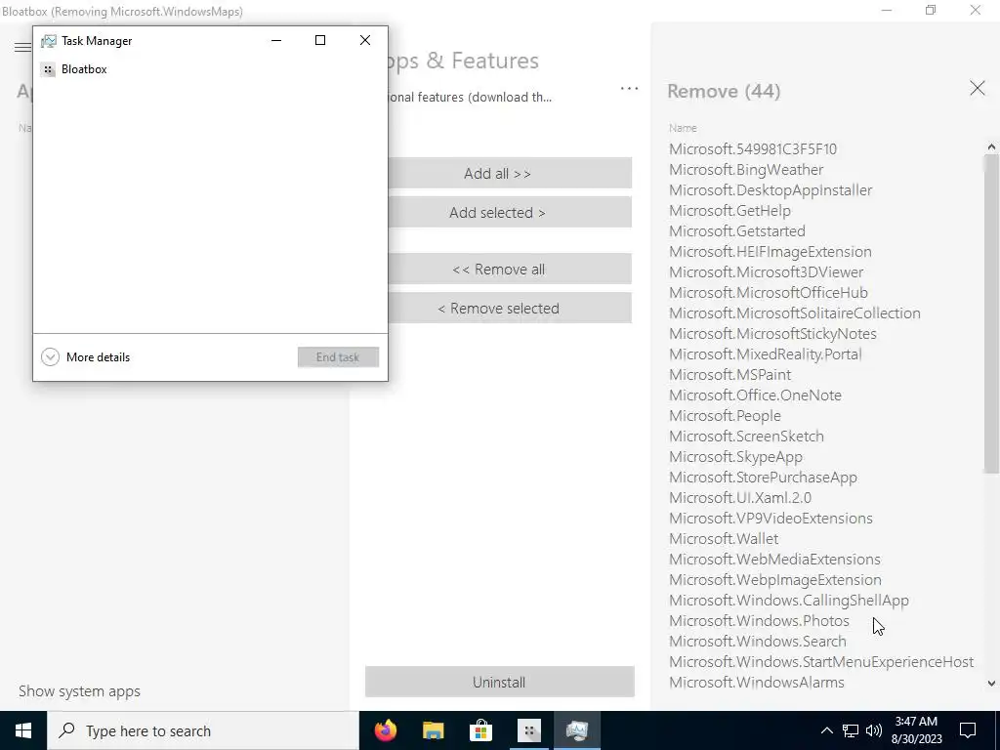Click the Task Manager title bar icon
The height and width of the screenshot is (750, 1000).
[x=49, y=41]
